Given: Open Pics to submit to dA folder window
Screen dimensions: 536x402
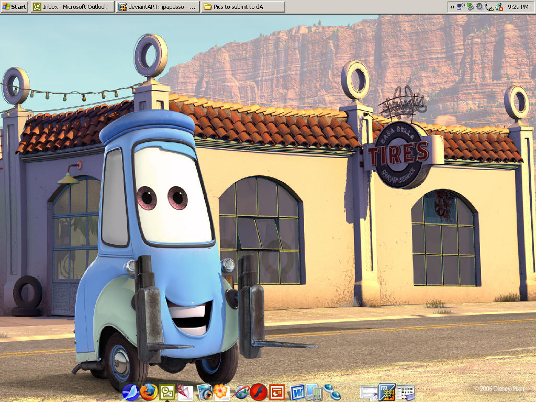Looking at the screenshot, I should tap(243, 6).
